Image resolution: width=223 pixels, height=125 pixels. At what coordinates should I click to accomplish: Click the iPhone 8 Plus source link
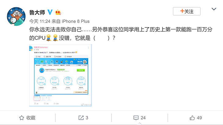click(x=75, y=21)
